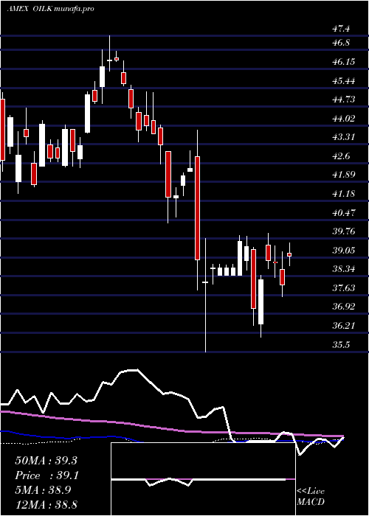Click the <<Live MACD label

pos(311,497)
